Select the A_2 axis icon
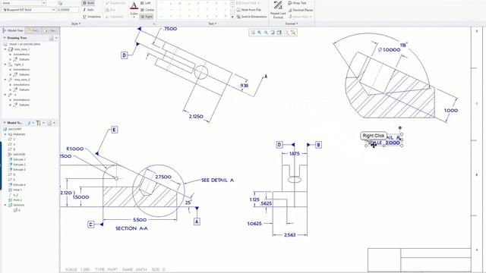 [x=11, y=195]
